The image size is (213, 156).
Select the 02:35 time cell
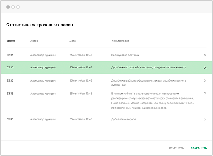pyautogui.click(x=10, y=55)
